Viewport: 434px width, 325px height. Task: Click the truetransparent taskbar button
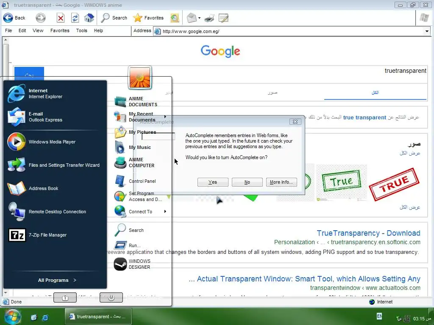click(98, 317)
